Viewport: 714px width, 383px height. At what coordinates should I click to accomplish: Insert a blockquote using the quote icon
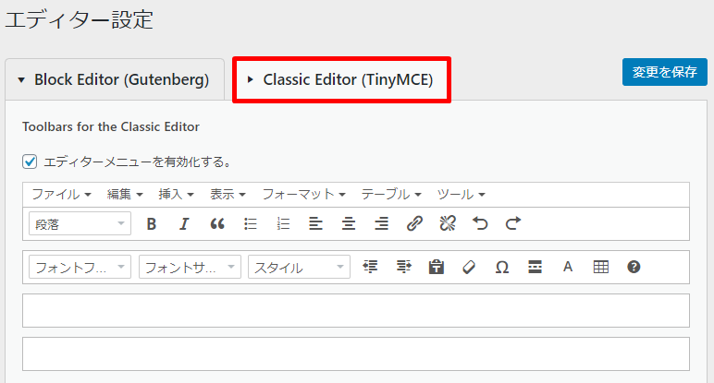coord(217,223)
